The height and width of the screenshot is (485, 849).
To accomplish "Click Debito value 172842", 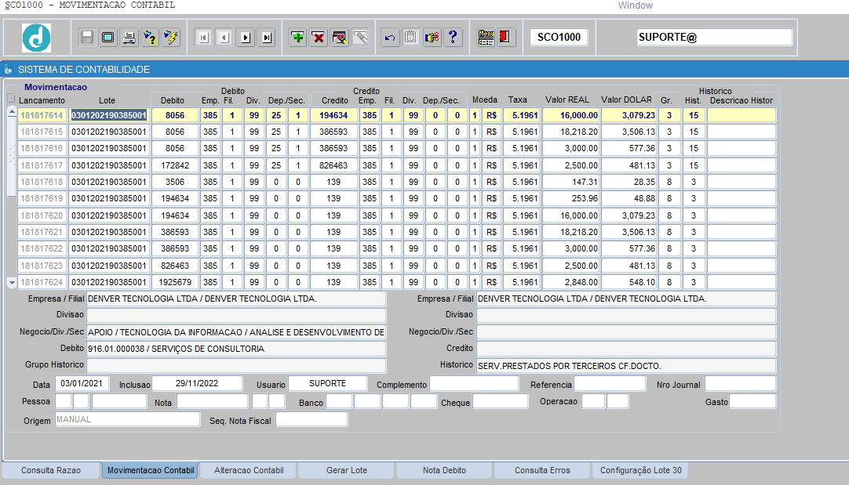I will click(x=175, y=165).
